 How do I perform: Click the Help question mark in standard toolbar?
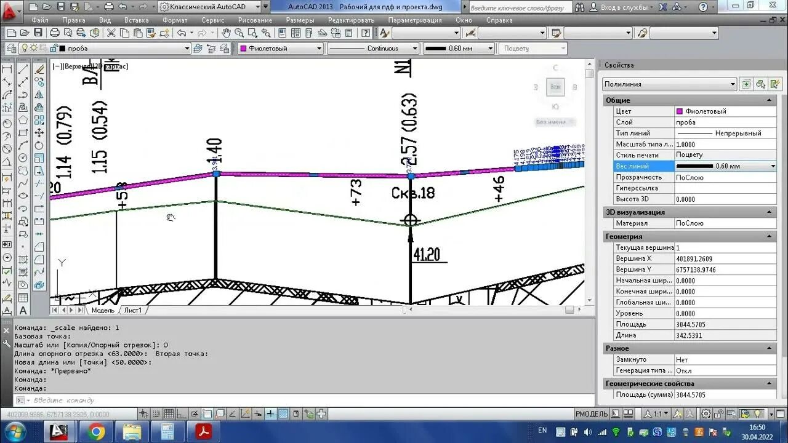click(365, 33)
